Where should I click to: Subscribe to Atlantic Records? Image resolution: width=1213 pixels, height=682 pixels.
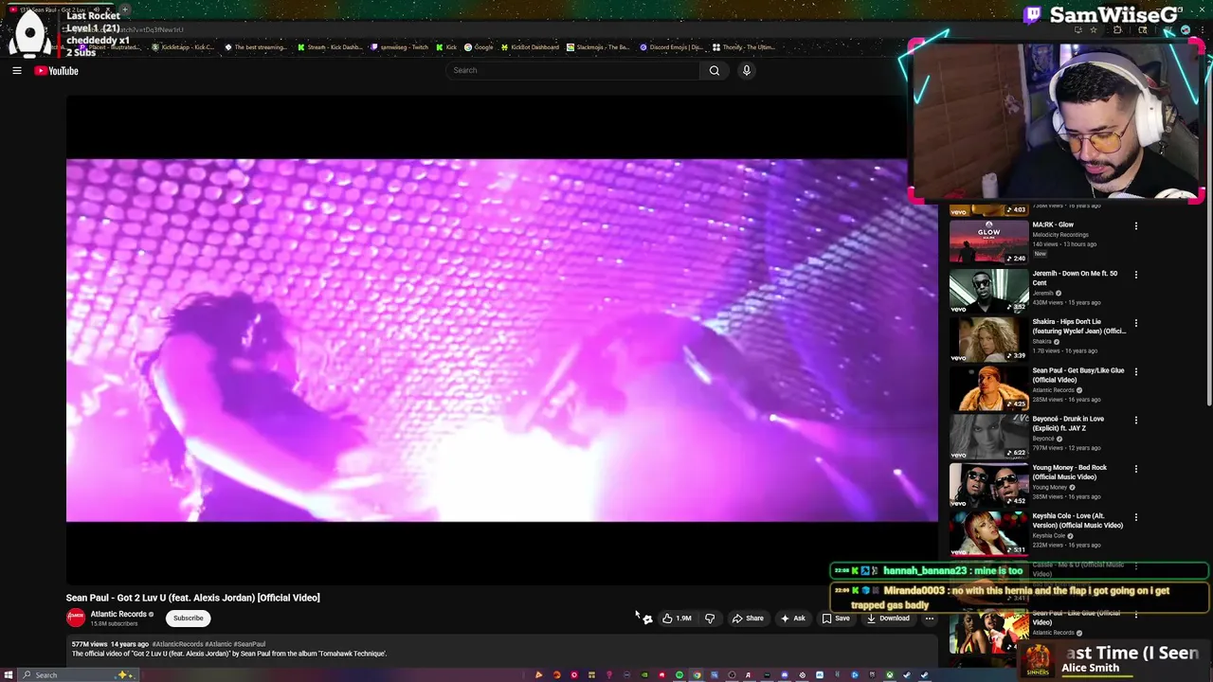pos(188,619)
